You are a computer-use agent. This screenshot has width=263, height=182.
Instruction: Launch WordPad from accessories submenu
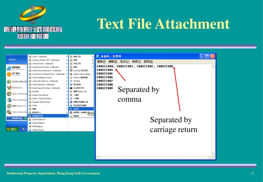tap(75, 81)
